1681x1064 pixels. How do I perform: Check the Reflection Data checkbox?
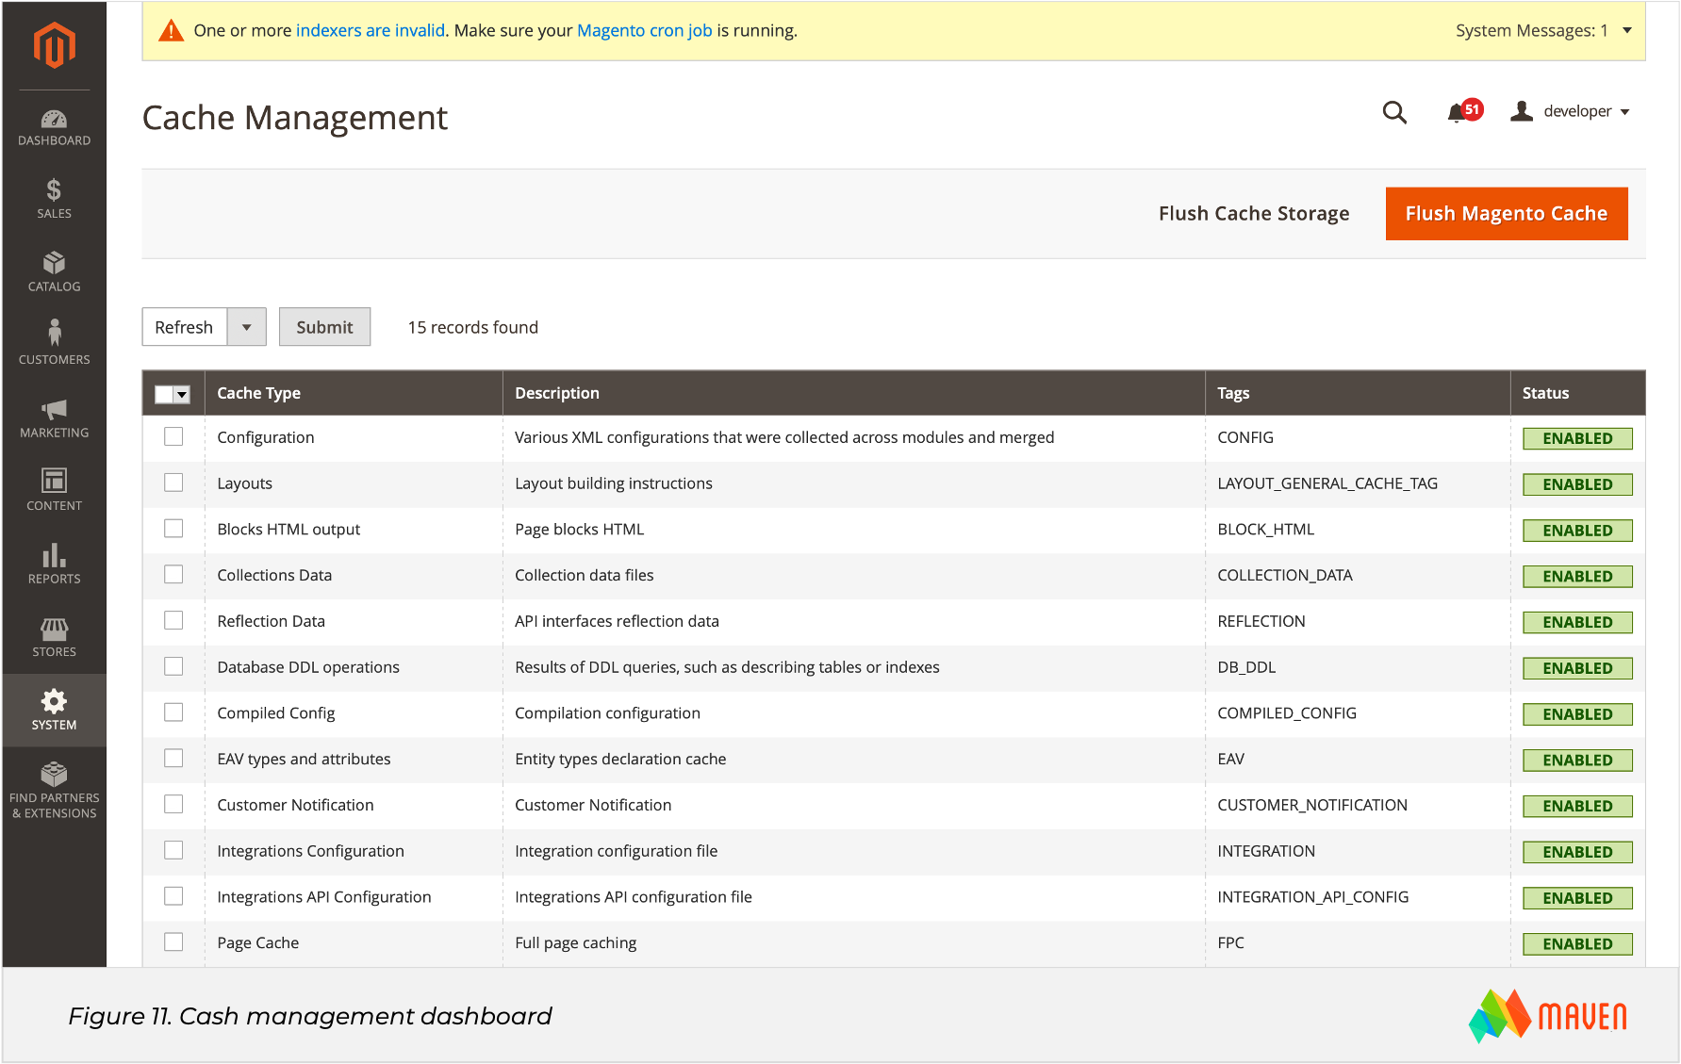click(x=173, y=620)
